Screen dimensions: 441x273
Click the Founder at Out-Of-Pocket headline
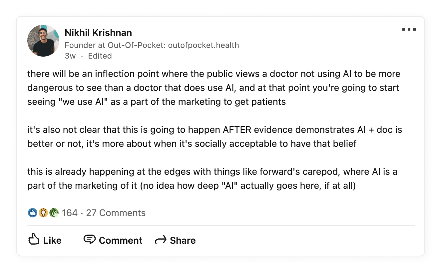[x=152, y=45]
